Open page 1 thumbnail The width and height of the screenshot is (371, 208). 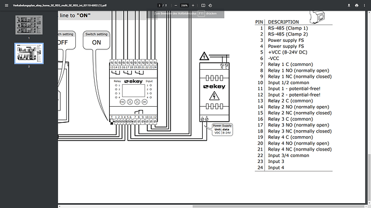tap(29, 25)
